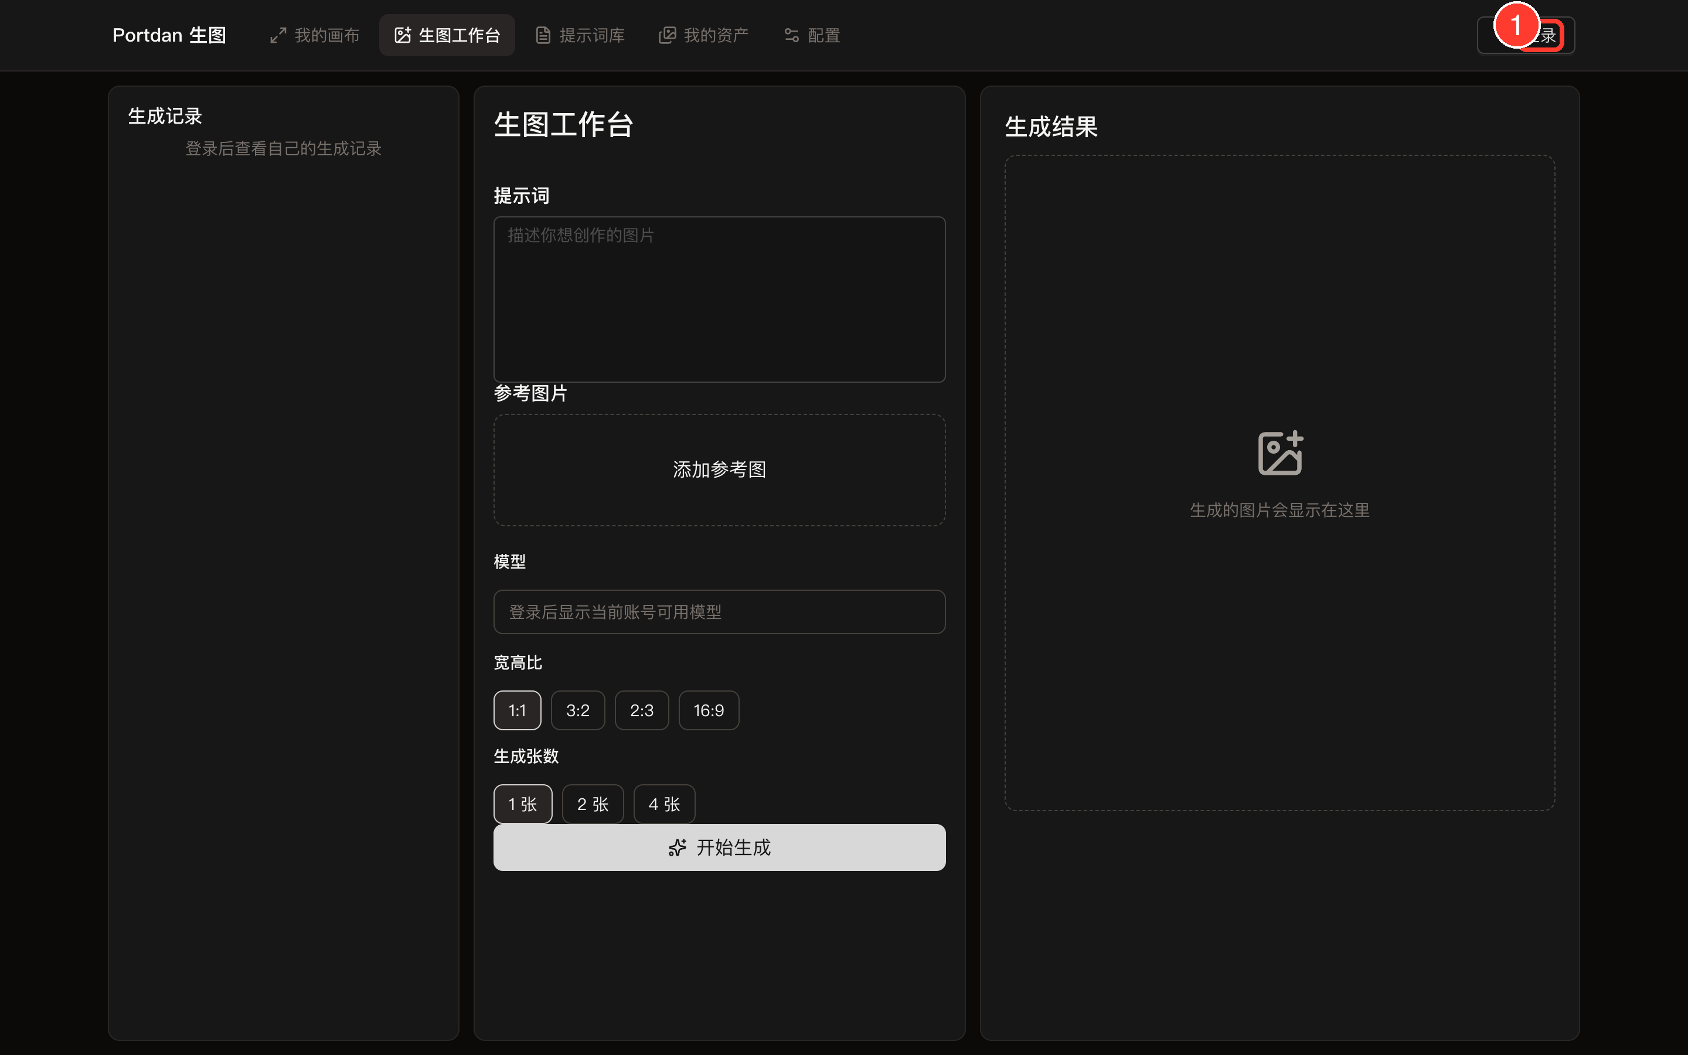This screenshot has height=1055, width=1688.
Task: Click the 配置 sliders icon
Action: [x=792, y=35]
